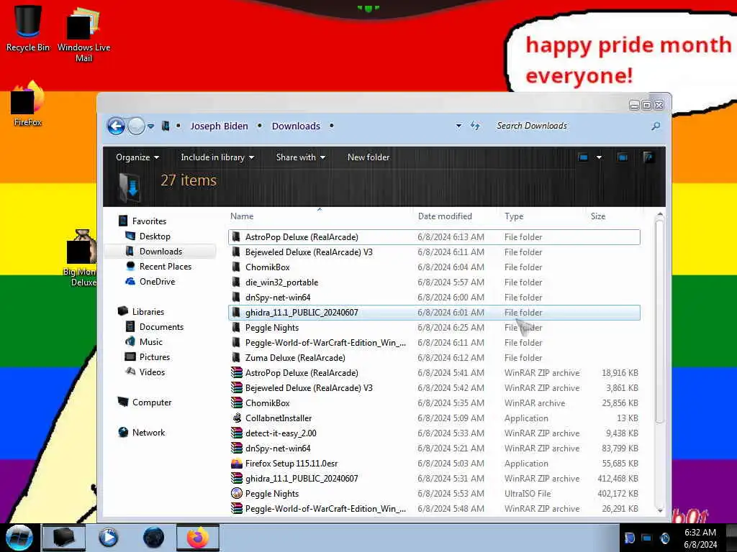Open Recent Places in navigation pane
This screenshot has width=737, height=552.
[166, 267]
